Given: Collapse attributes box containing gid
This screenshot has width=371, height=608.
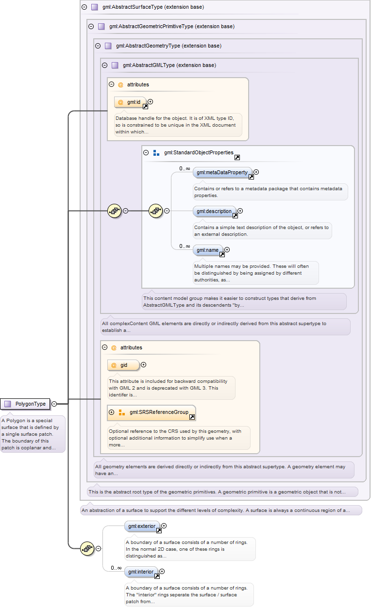Looking at the screenshot, I should (105, 347).
